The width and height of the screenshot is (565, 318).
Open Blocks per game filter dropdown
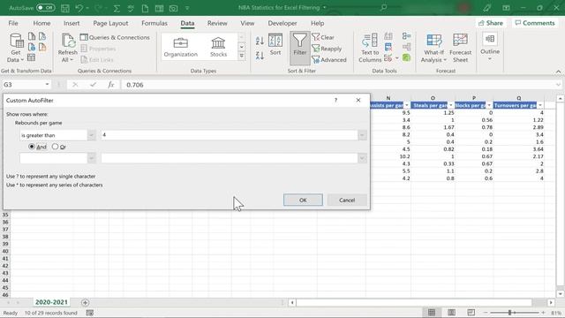[489, 105]
